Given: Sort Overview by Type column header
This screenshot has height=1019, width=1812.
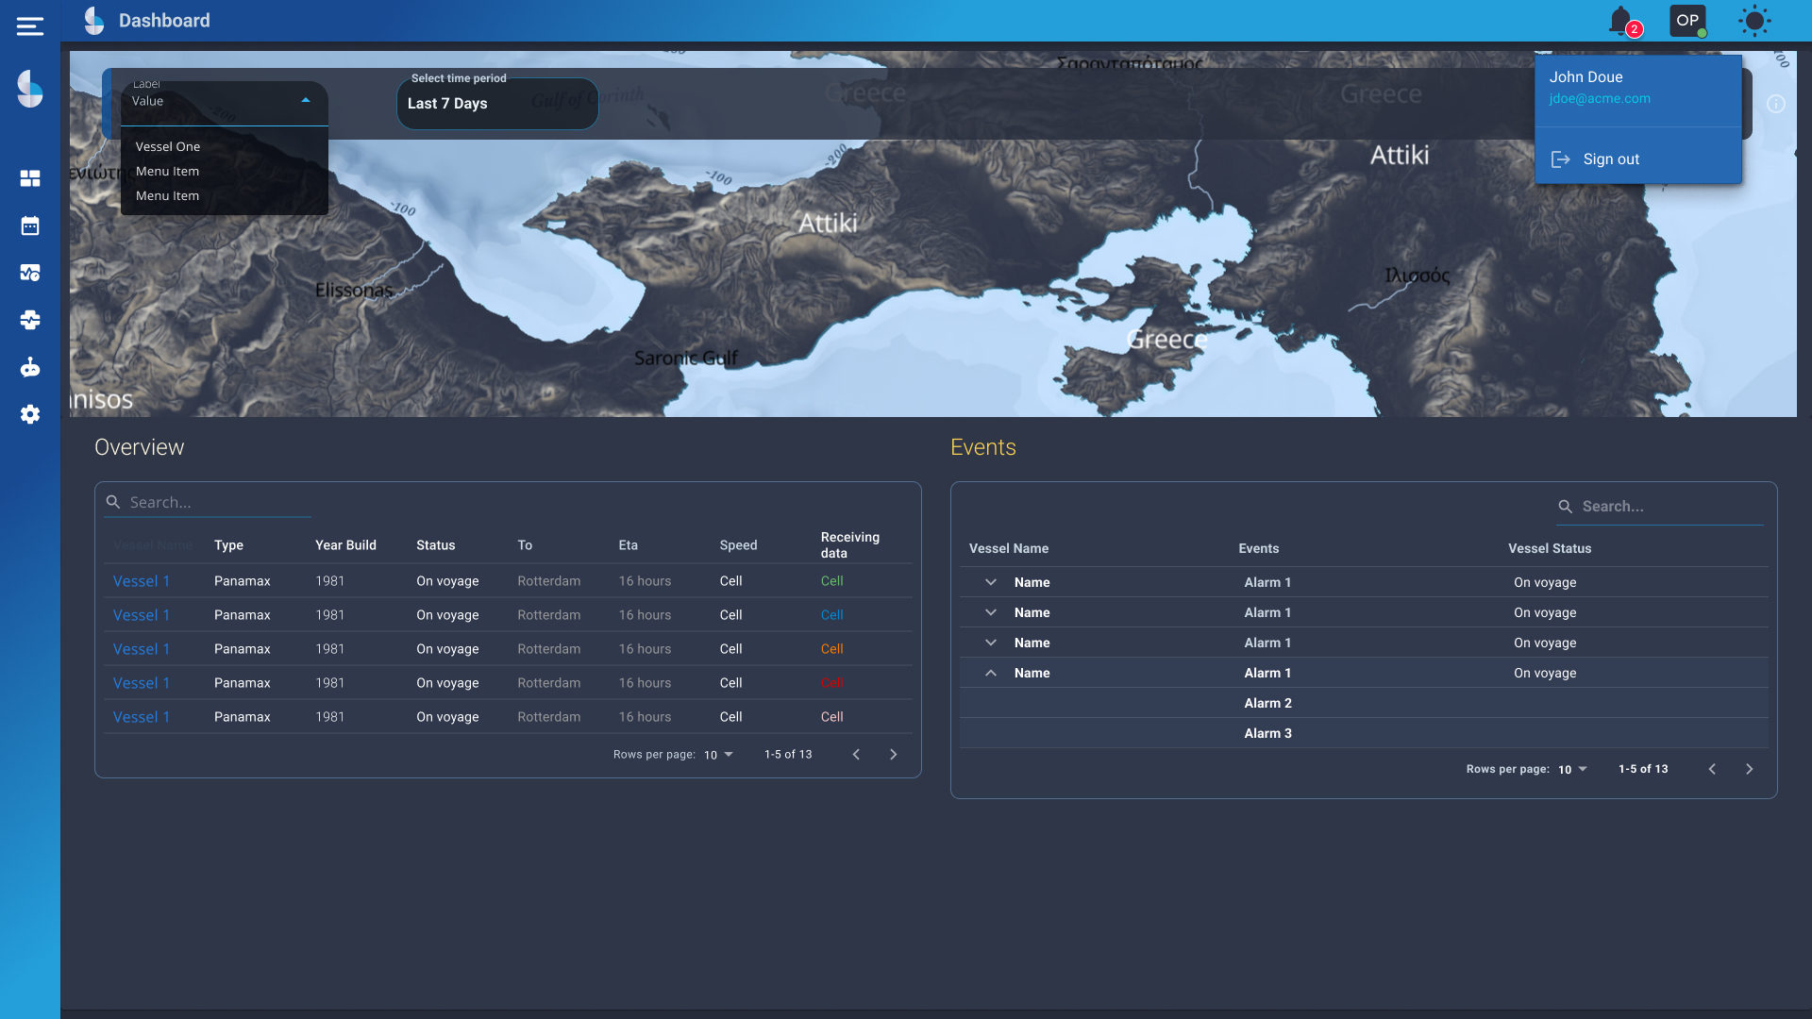Looking at the screenshot, I should 228,545.
